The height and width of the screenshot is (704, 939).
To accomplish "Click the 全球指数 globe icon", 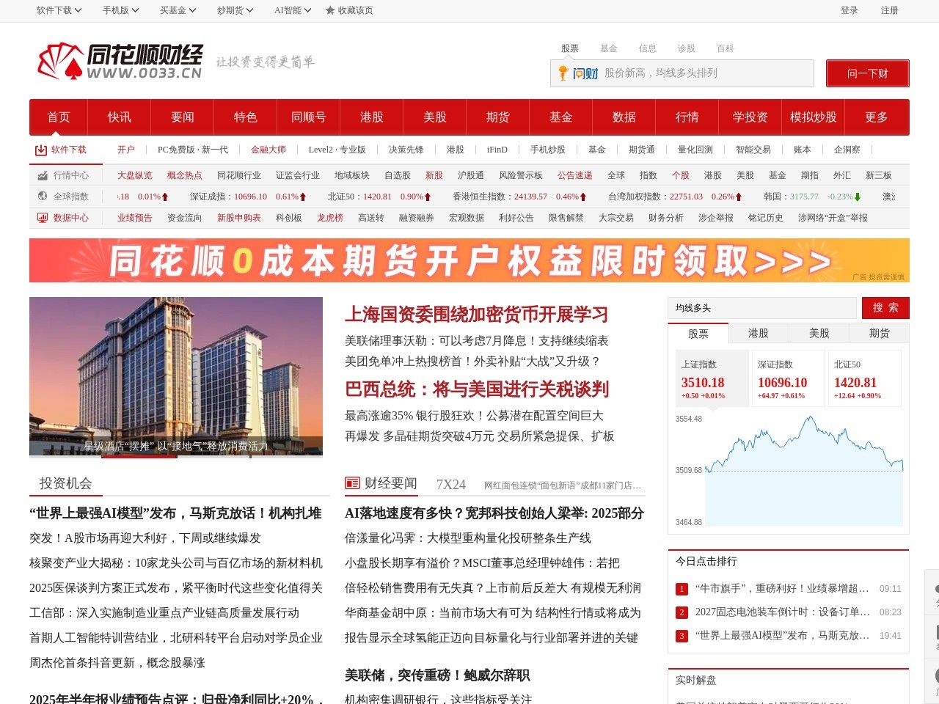I will pyautogui.click(x=43, y=197).
